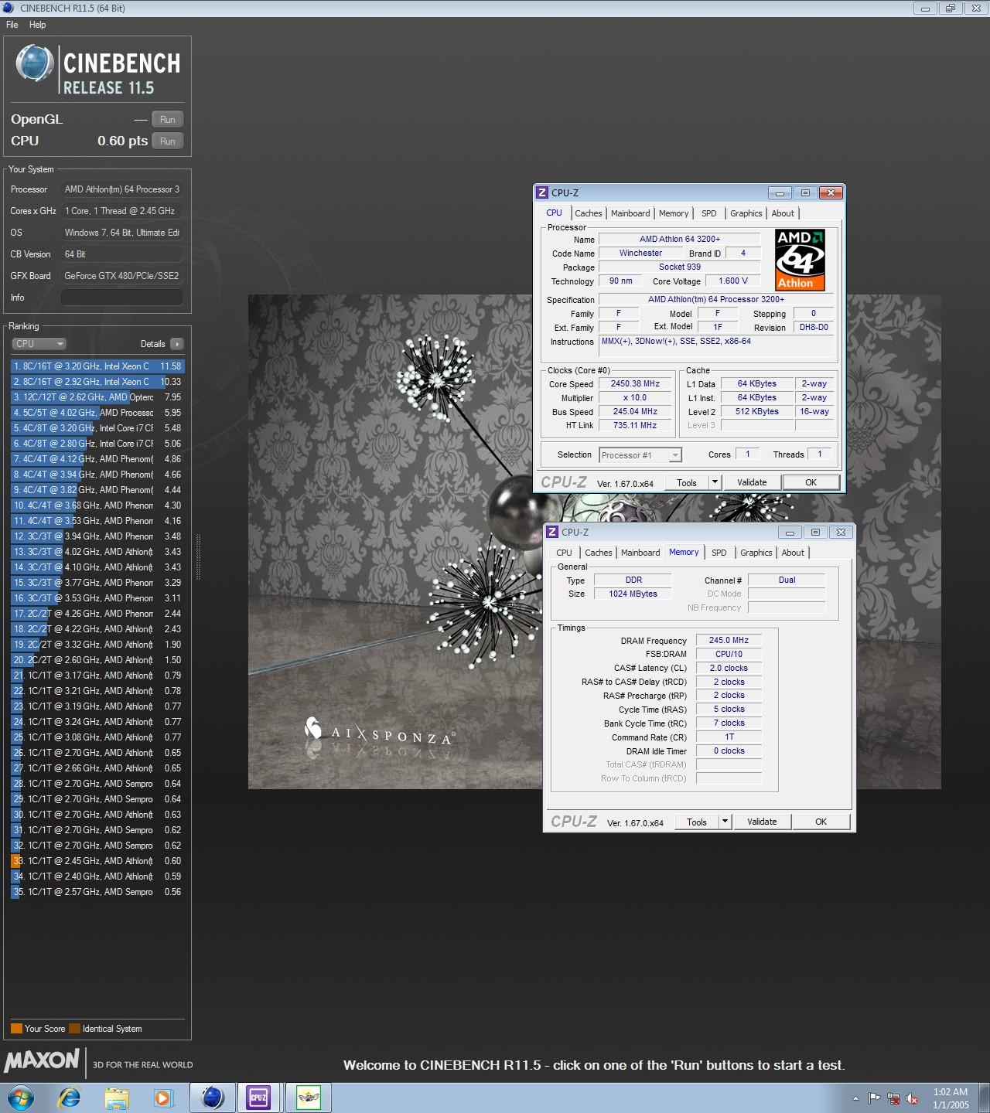Open SPD tab in lower CPU-Z window
Viewport: 990px width, 1113px height.
719,553
